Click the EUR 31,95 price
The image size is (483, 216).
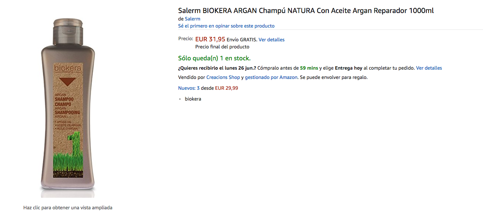(210, 39)
